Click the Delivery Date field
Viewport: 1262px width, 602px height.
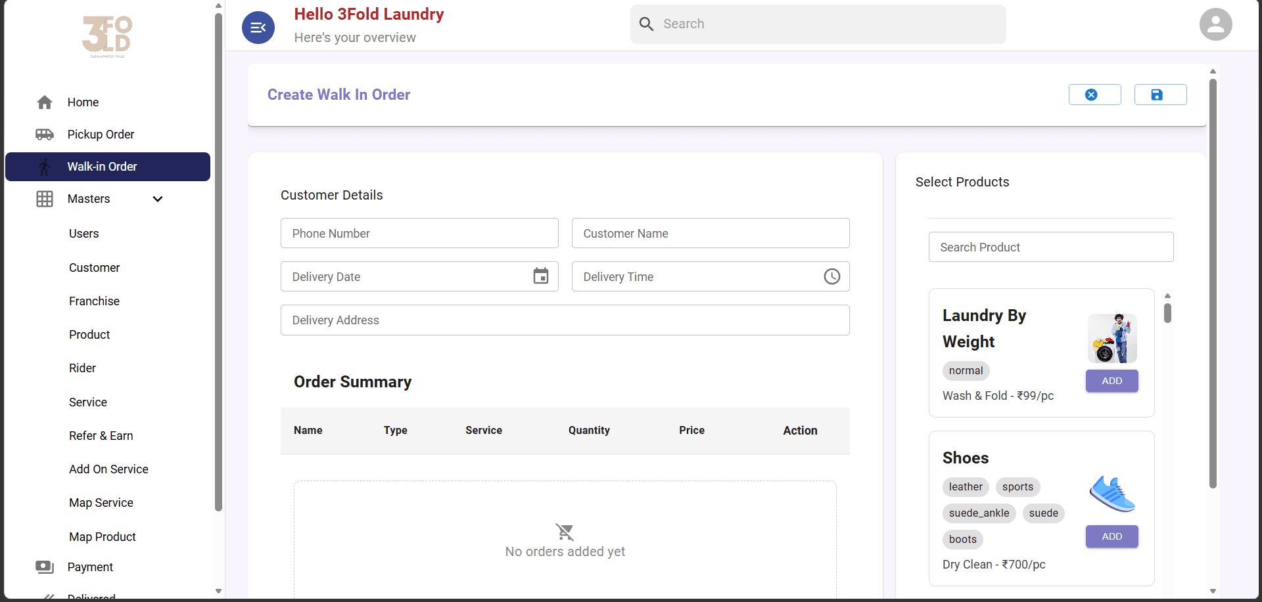(419, 276)
